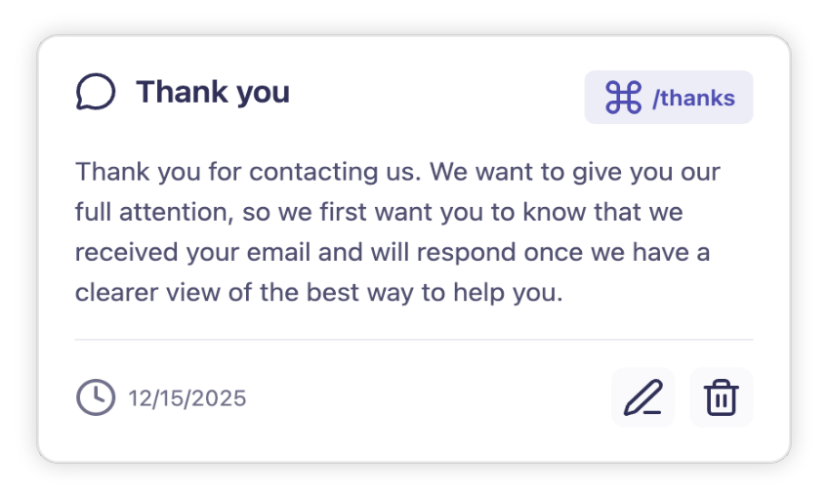Click the horizontal divider above the date
Image resolution: width=828 pixels, height=498 pixels.
pos(414,340)
